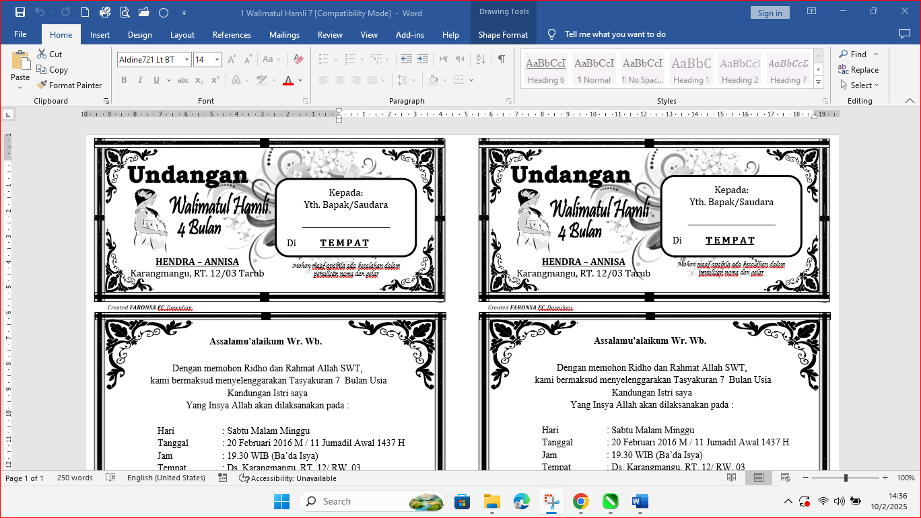Sort text A to Z
Image resolution: width=921 pixels, height=518 pixels.
pyautogui.click(x=481, y=59)
